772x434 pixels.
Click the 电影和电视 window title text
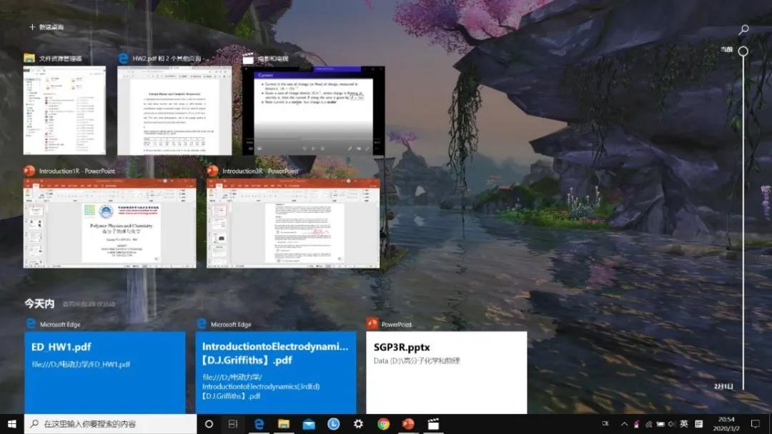273,58
